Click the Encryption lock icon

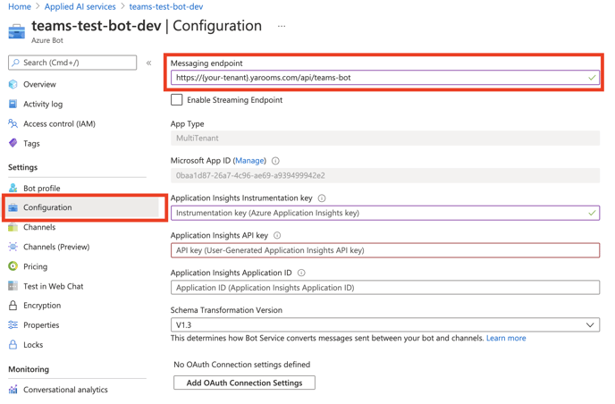(x=13, y=305)
